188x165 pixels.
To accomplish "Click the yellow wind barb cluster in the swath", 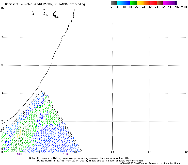I will click(19, 133).
